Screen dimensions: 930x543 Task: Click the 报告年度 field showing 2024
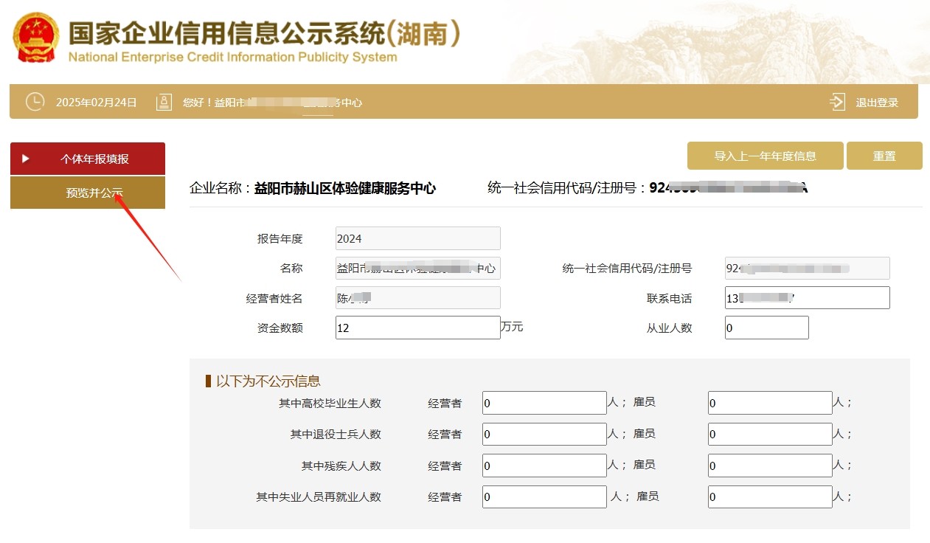[418, 238]
